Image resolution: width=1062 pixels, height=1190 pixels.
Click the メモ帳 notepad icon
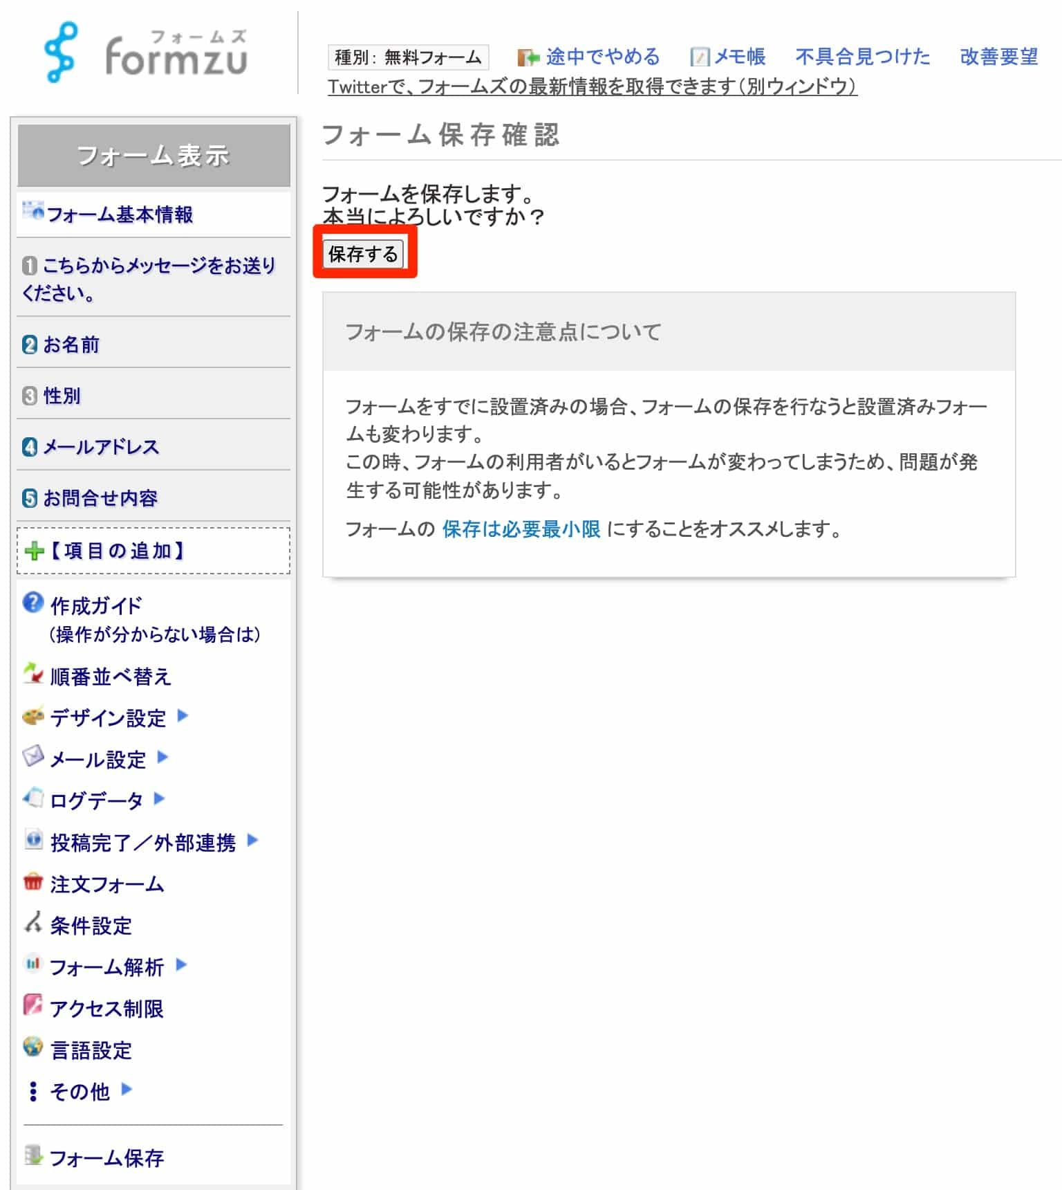point(700,57)
